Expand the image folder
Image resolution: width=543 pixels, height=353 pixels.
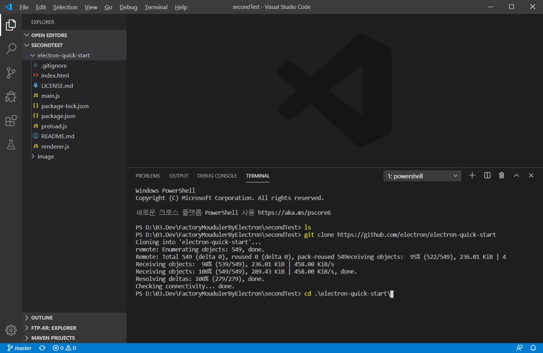[74, 156]
